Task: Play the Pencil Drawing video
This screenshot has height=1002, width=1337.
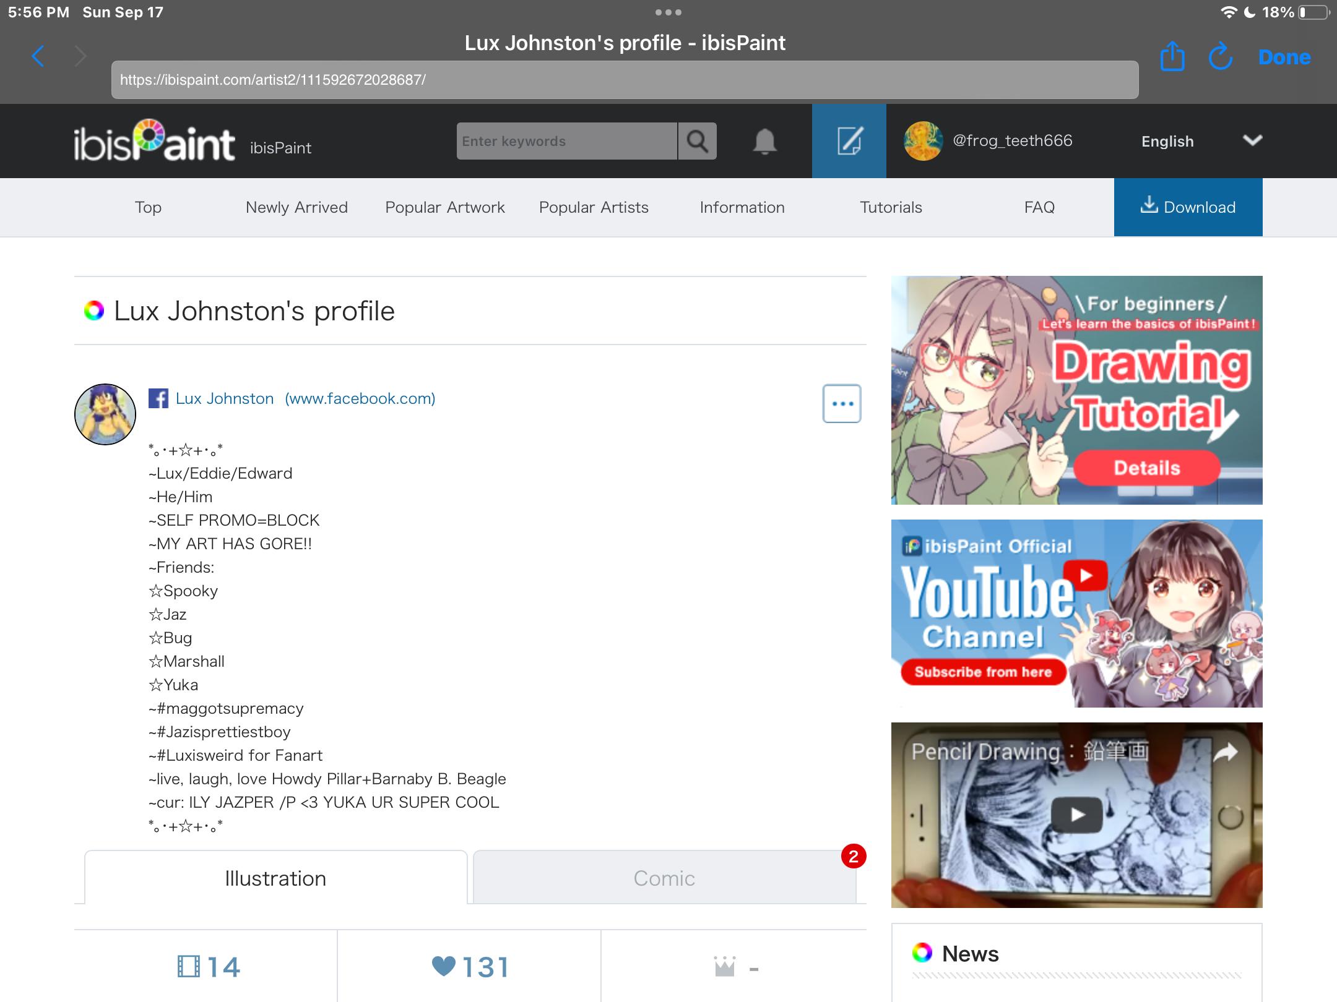Action: pos(1076,815)
